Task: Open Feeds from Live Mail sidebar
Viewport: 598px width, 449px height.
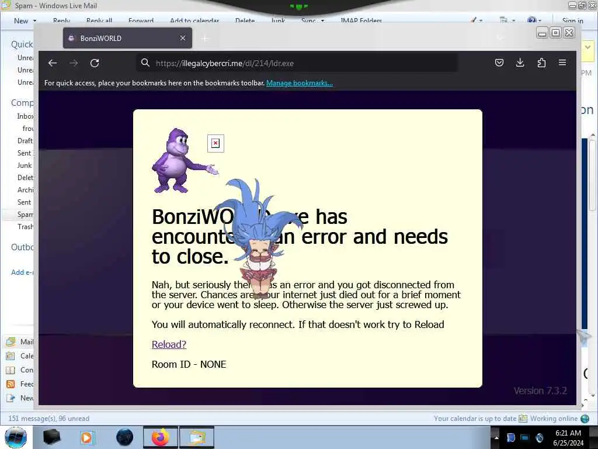Action: click(20, 384)
